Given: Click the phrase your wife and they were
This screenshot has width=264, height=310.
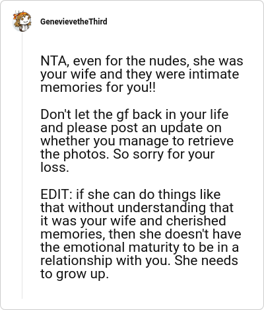Looking at the screenshot, I should (x=113, y=74).
